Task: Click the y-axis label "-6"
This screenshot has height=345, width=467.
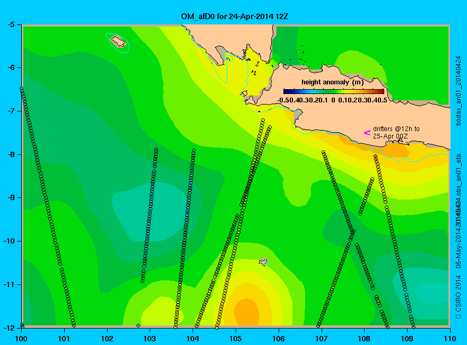Action: pos(11,67)
